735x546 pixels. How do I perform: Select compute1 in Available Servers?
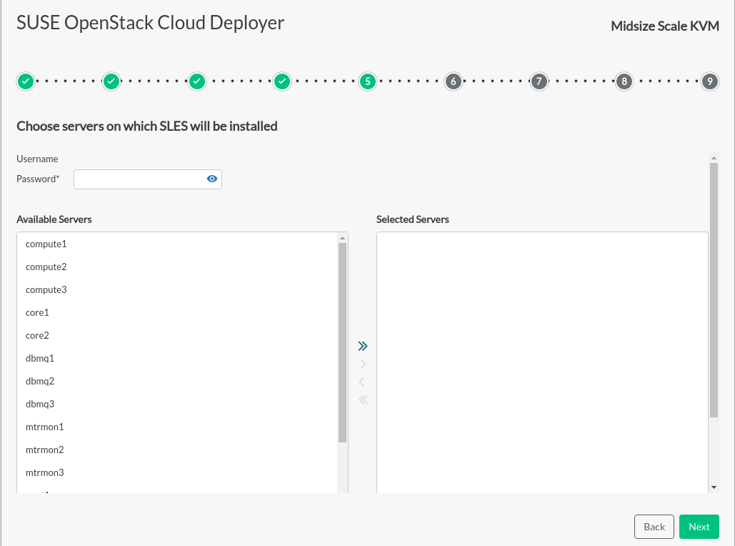tap(46, 244)
